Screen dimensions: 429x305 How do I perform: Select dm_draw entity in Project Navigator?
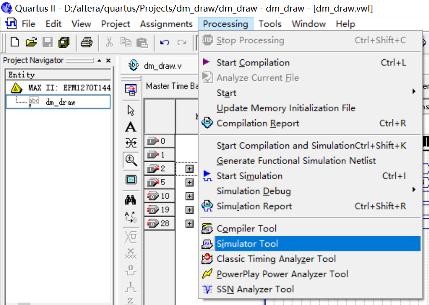tap(58, 102)
